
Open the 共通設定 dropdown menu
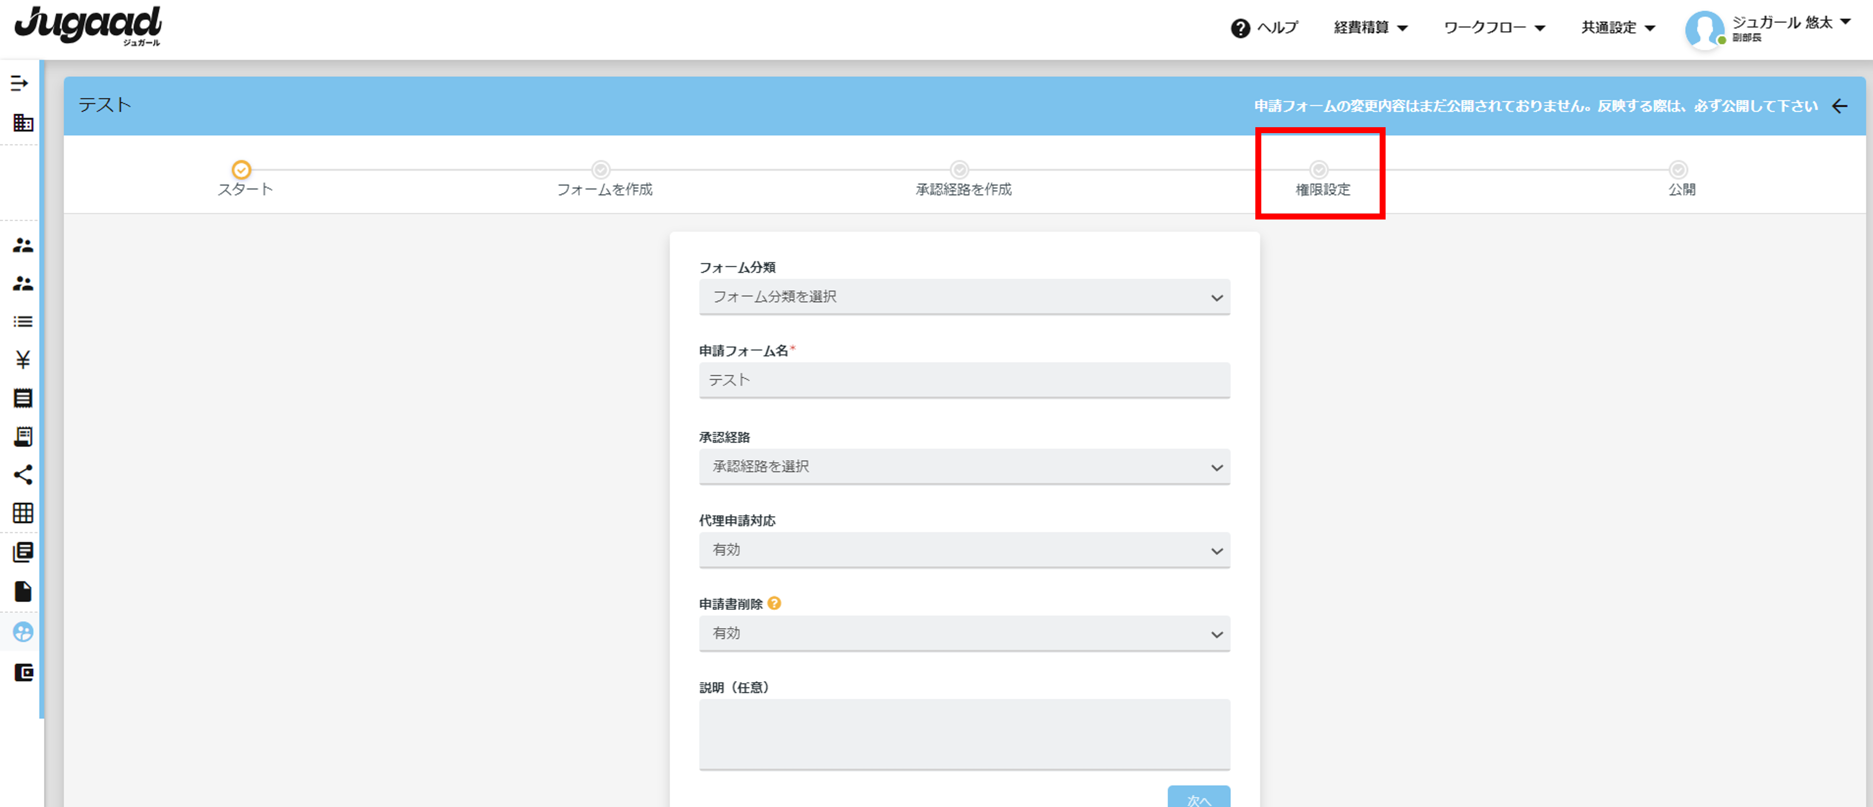[1618, 28]
